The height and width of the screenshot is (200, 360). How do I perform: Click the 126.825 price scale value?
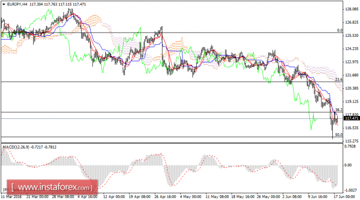pyautogui.click(x=351, y=22)
